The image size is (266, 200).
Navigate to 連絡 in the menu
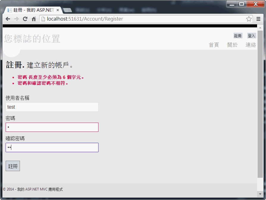point(251,45)
